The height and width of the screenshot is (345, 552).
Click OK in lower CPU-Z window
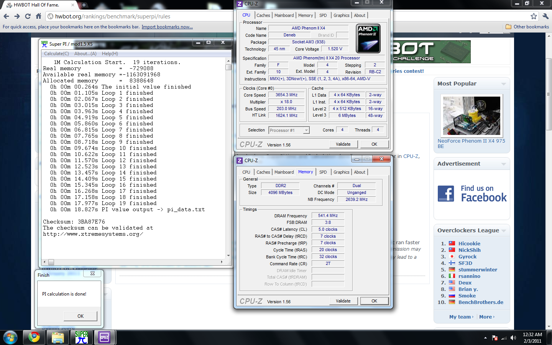point(374,301)
